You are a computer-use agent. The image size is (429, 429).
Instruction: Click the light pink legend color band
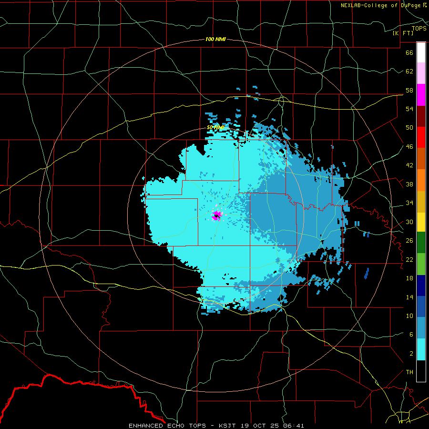[x=421, y=73]
